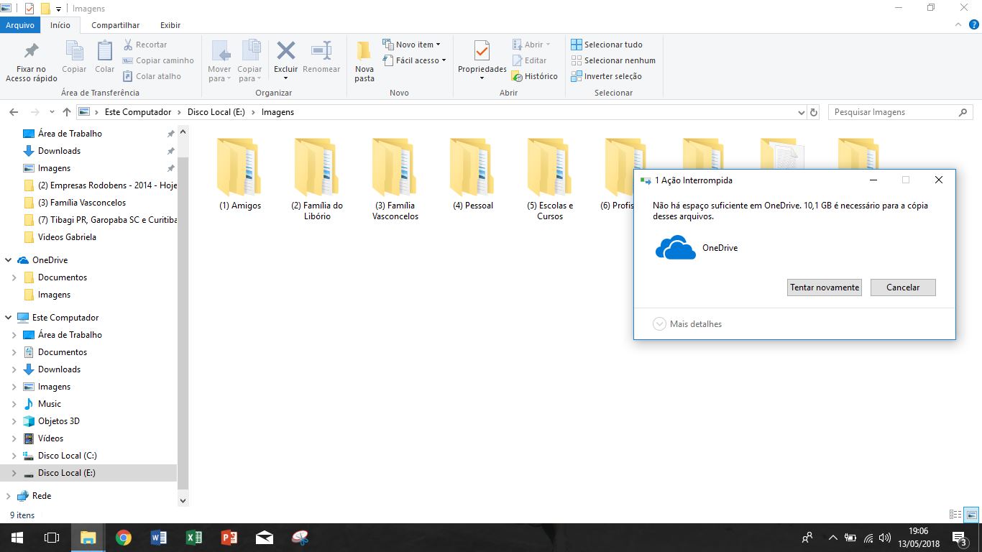Click Editar in Abrir group
This screenshot has height=552, width=982.
[x=530, y=60]
